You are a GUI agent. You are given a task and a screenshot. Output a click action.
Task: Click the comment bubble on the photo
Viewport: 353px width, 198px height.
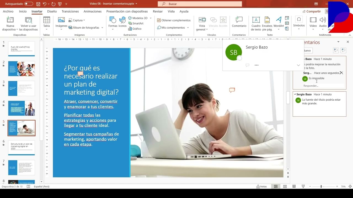click(x=232, y=90)
